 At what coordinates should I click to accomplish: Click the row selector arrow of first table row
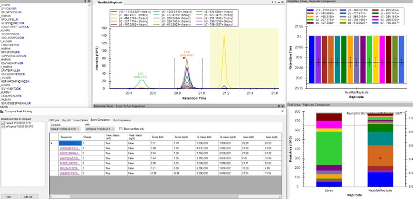52,143
